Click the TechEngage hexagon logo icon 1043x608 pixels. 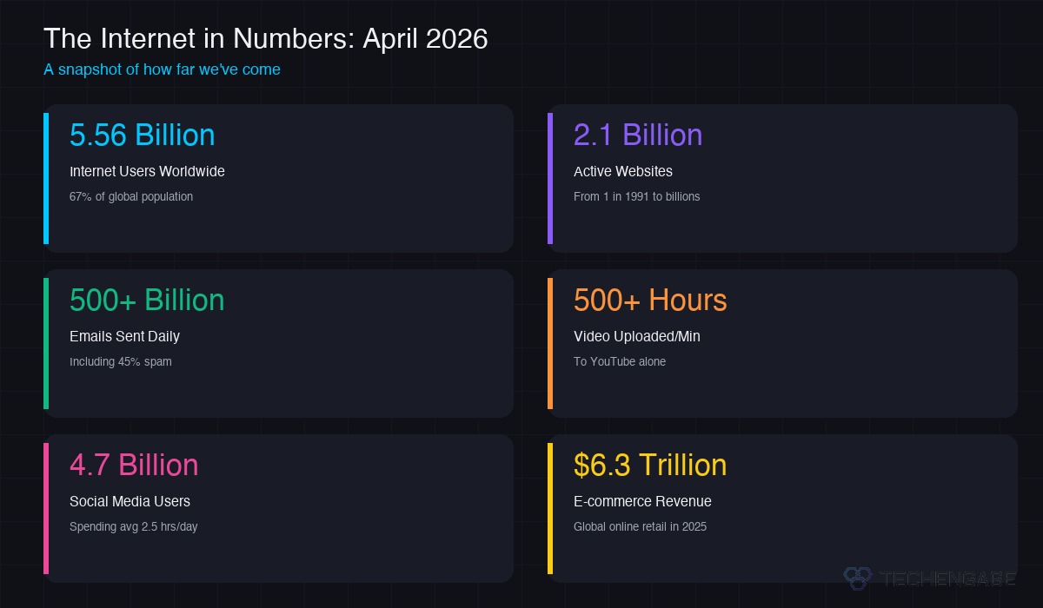click(859, 577)
